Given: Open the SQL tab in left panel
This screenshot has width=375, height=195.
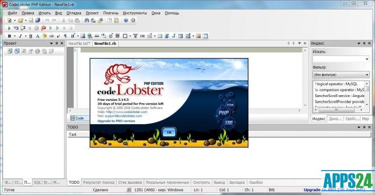Looking at the screenshot, I should point(37,182).
